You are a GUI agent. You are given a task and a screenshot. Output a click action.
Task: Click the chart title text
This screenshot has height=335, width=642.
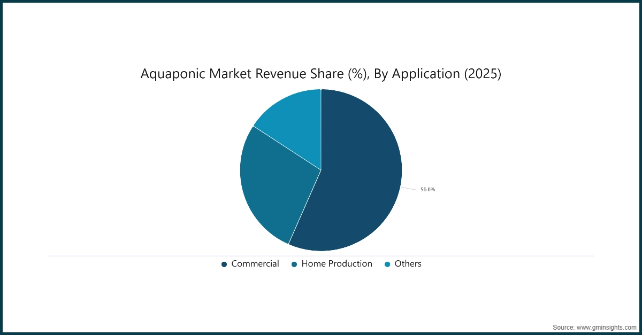point(320,74)
